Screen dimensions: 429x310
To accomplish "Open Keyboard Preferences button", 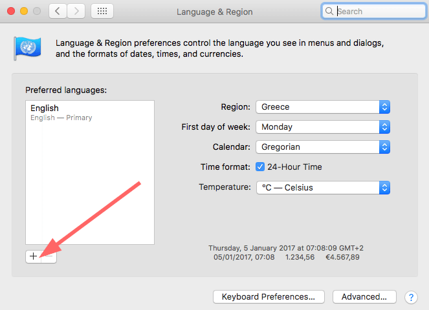I will pos(269,297).
